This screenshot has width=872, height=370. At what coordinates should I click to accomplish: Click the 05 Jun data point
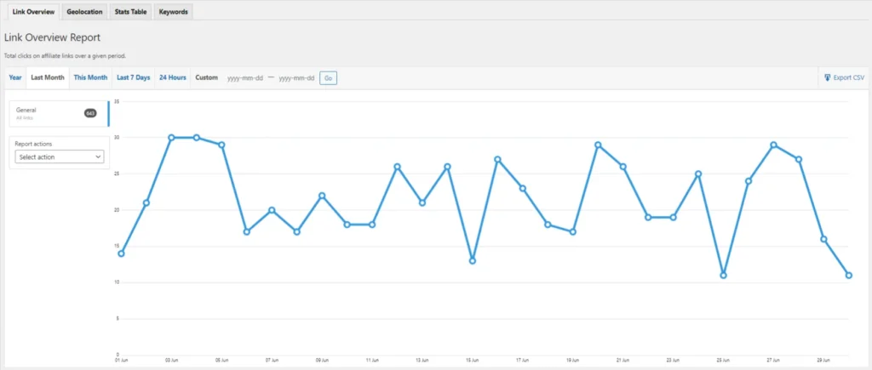click(x=221, y=145)
